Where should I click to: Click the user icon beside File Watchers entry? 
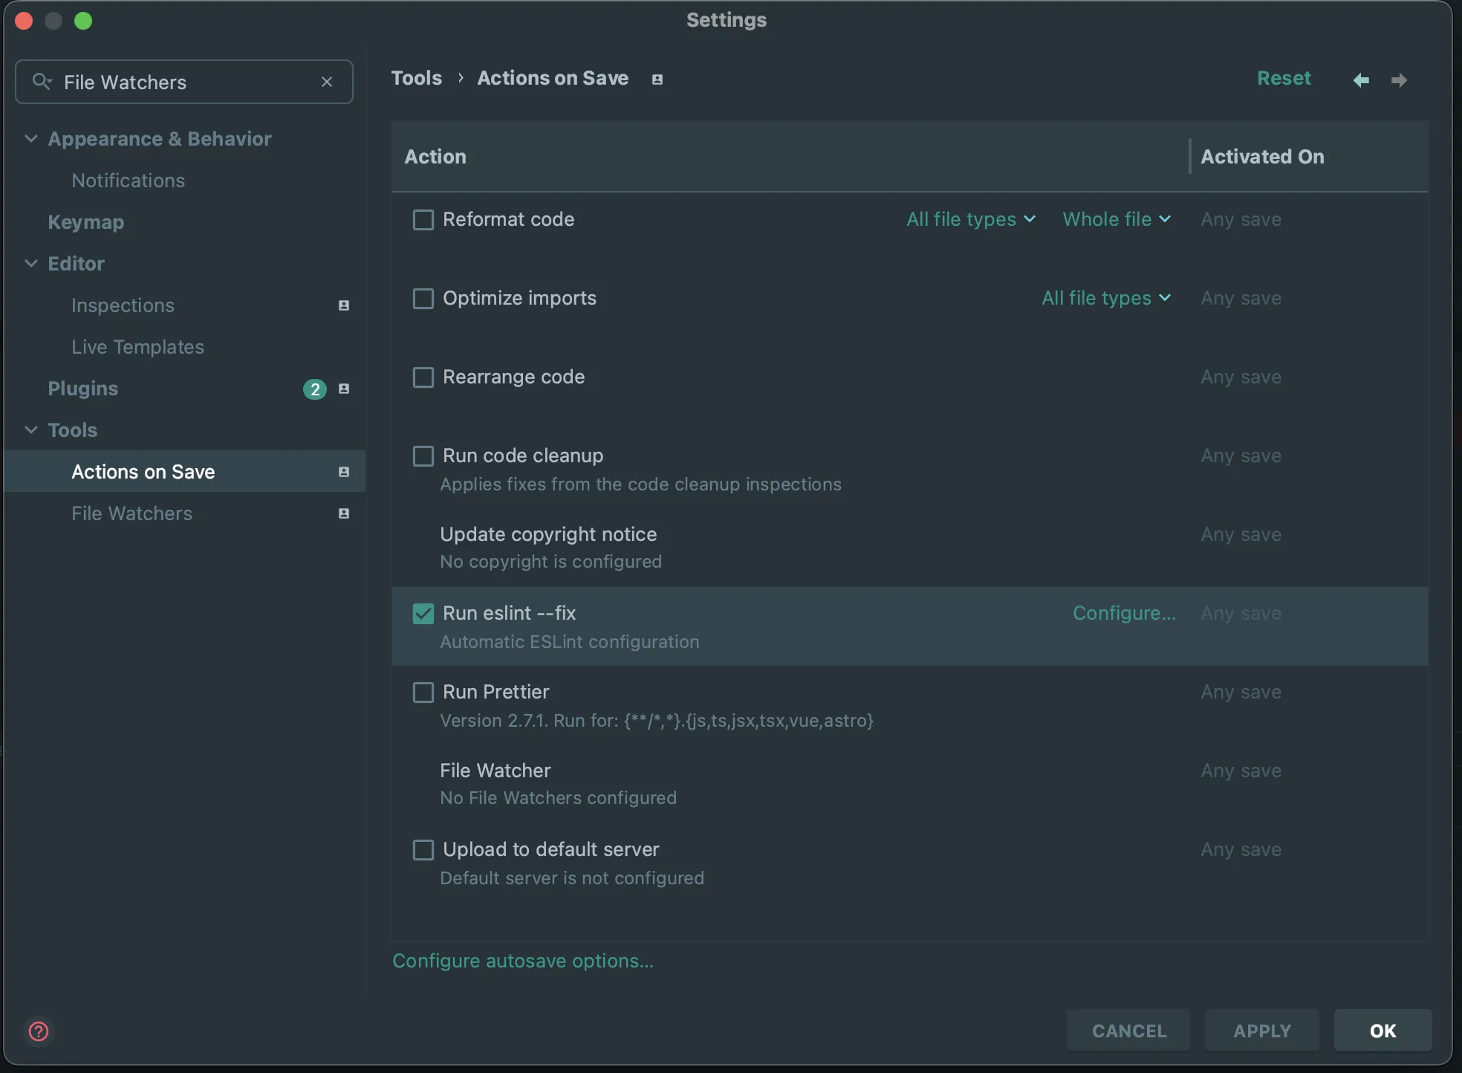(343, 513)
